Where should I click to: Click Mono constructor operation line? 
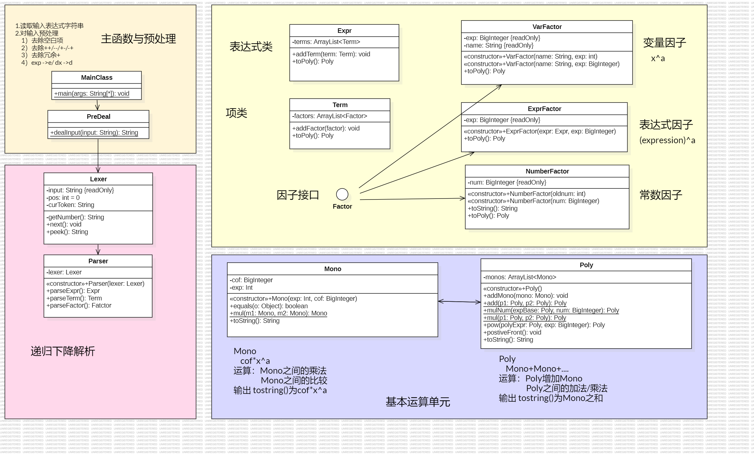[x=293, y=298]
